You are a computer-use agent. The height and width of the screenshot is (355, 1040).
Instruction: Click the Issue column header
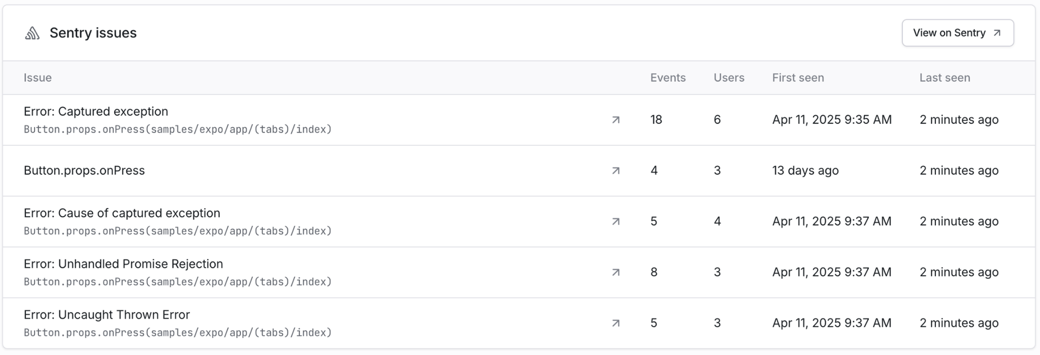[38, 78]
